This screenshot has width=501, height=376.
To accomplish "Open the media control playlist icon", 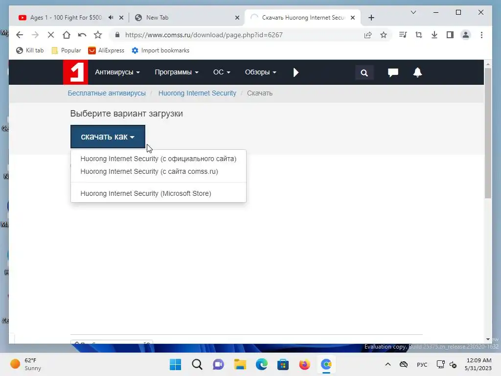I will click(x=403, y=35).
